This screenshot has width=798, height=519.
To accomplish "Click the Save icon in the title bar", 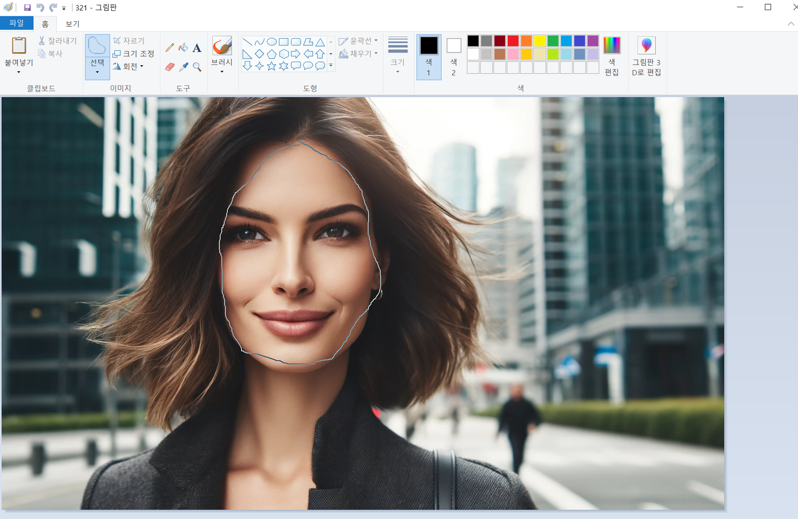I will (27, 7).
